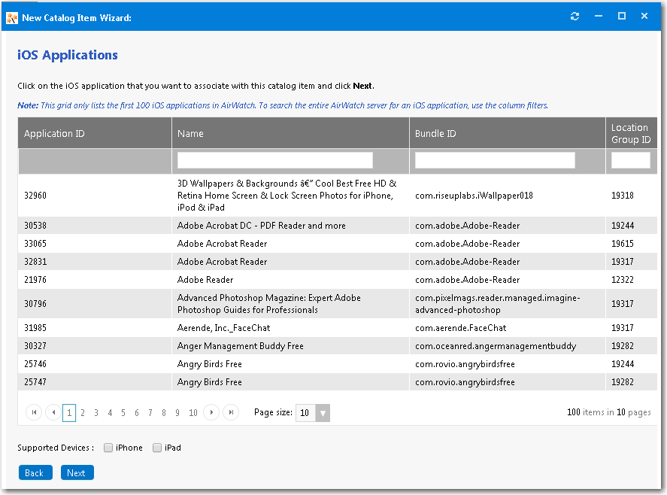
Task: Click the Name column filter box
Action: click(274, 159)
